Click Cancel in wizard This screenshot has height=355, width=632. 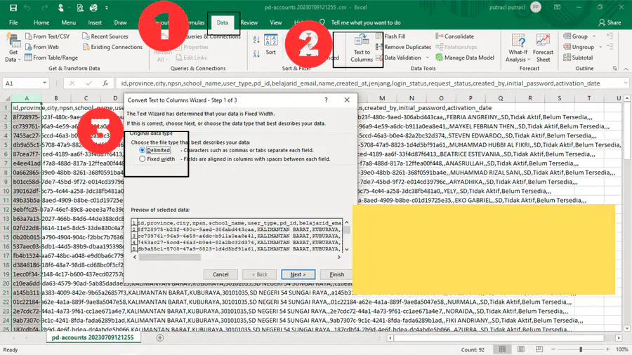tap(220, 274)
